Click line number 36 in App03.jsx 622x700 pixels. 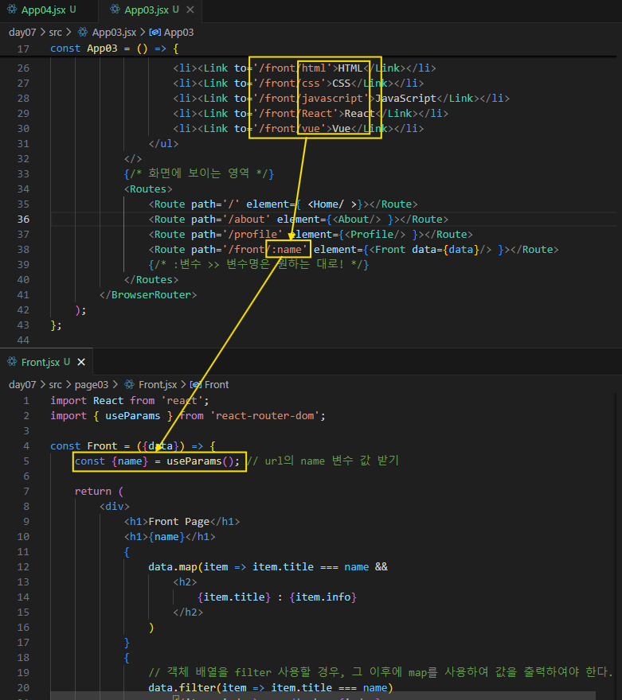23,220
